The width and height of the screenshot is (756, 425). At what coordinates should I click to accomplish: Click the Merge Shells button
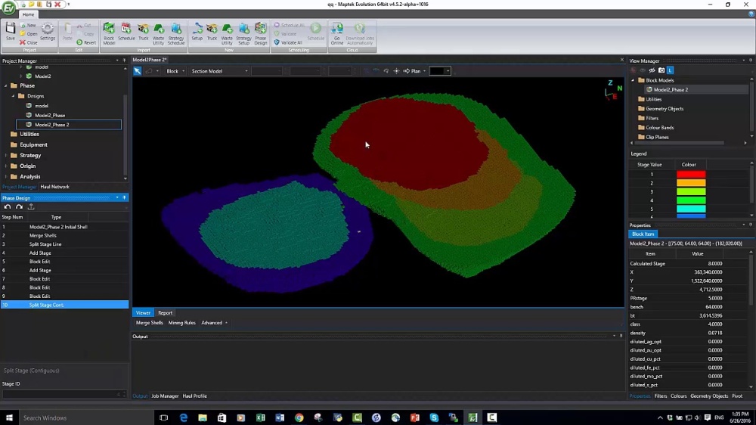150,323
